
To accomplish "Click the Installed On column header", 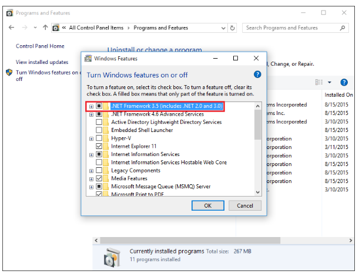I will click(x=338, y=95).
